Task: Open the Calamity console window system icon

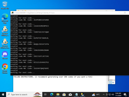Action: pos(12,13)
